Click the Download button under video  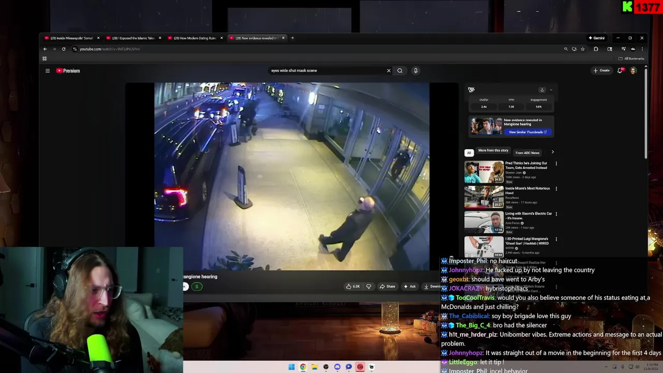(431, 286)
